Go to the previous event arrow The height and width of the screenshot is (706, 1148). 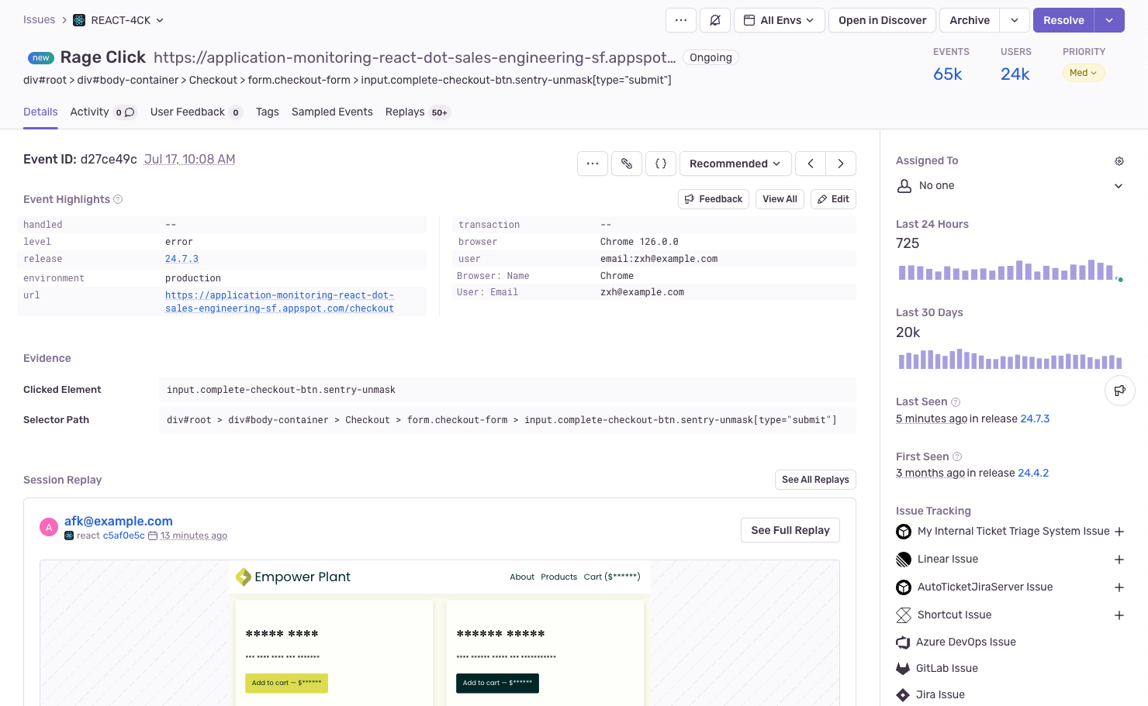click(x=811, y=164)
